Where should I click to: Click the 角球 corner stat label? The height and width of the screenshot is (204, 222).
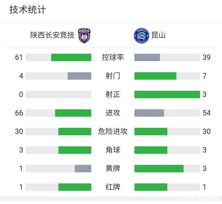pyautogui.click(x=113, y=150)
